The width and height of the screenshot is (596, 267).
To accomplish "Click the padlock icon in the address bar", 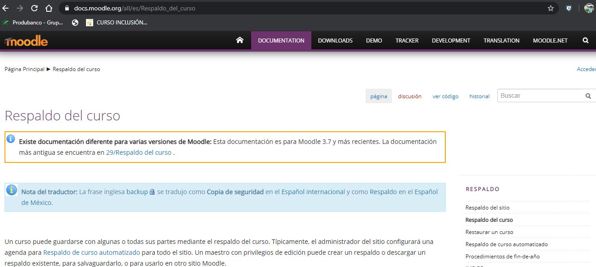I will (x=66, y=8).
